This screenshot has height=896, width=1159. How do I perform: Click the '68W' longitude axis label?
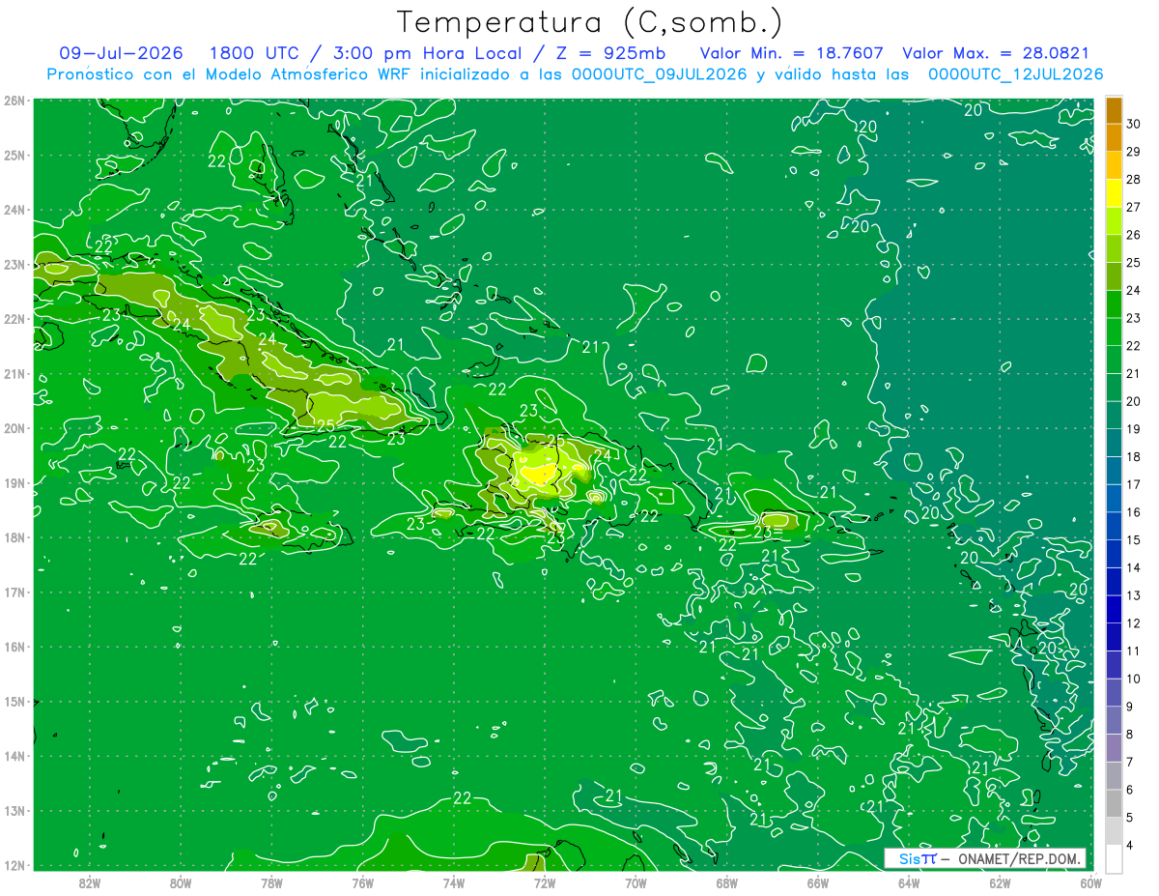(x=727, y=882)
